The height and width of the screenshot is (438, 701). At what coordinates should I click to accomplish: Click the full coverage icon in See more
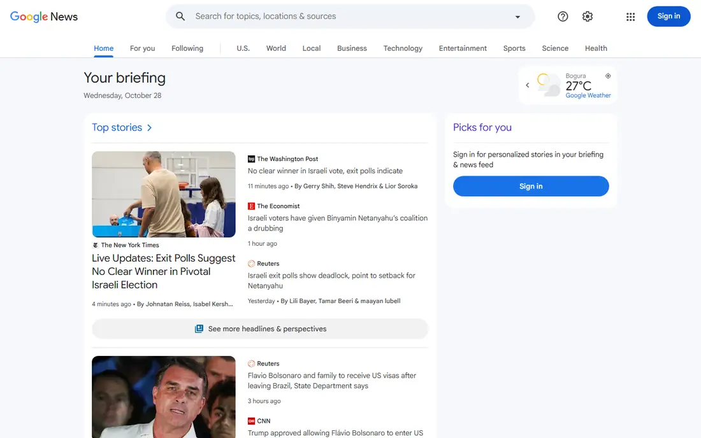click(199, 329)
